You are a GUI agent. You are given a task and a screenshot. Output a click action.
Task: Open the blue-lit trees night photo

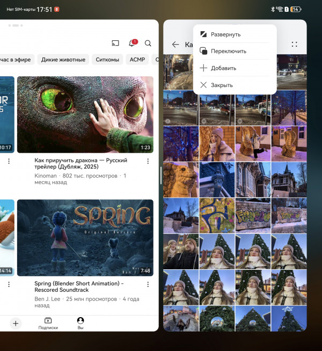coord(181,144)
